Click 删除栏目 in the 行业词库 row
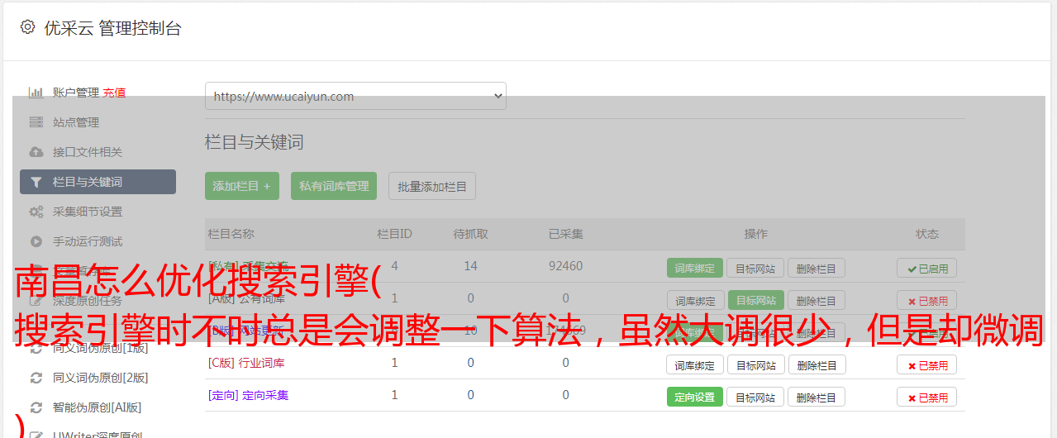This screenshot has width=1057, height=438. [817, 364]
